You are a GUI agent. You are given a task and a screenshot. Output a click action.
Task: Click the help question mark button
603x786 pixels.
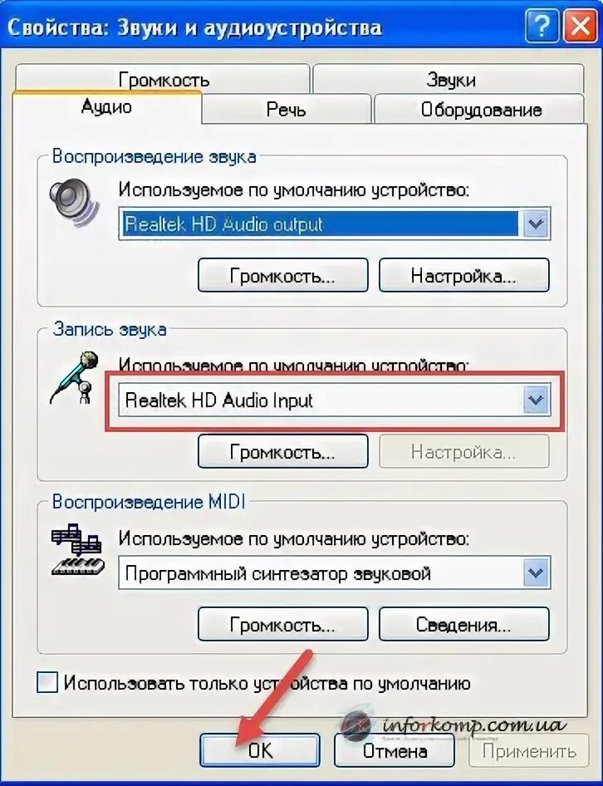tap(542, 26)
